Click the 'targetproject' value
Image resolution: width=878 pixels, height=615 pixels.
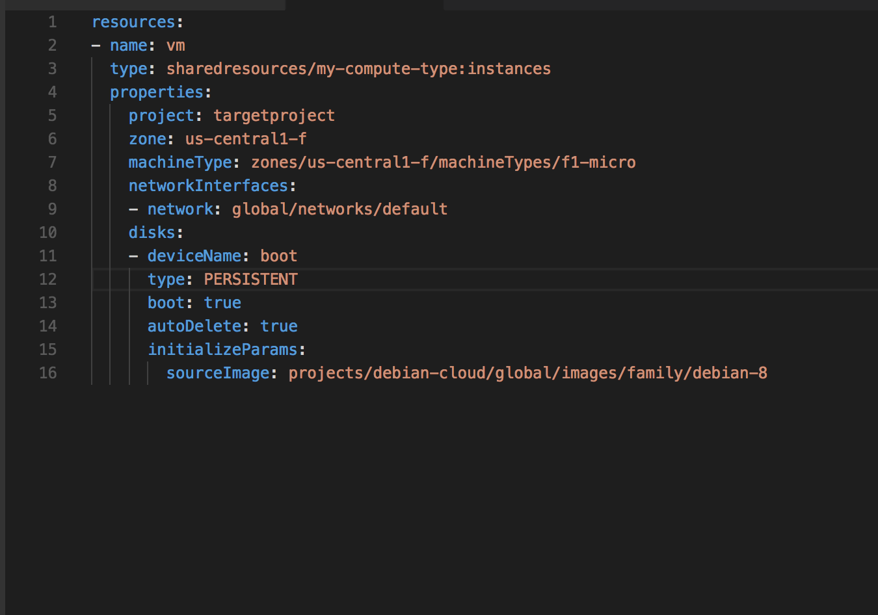click(x=274, y=116)
